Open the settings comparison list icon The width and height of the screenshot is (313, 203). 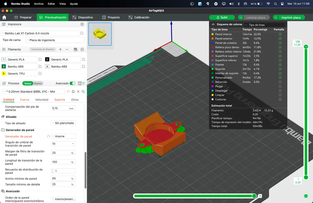pyautogui.click(x=80, y=83)
